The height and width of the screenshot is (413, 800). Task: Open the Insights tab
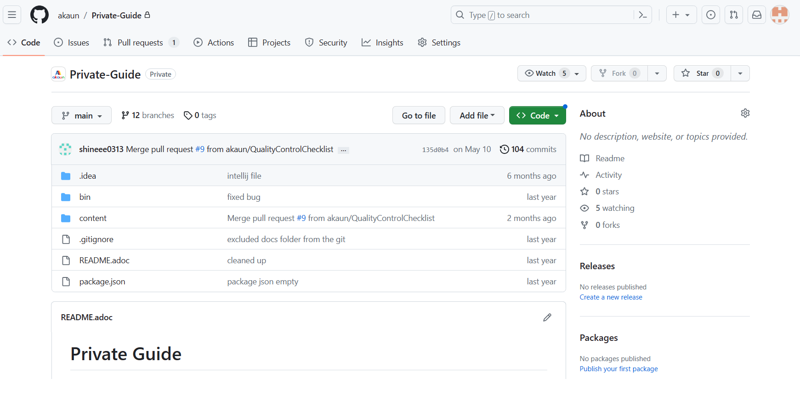(x=382, y=43)
